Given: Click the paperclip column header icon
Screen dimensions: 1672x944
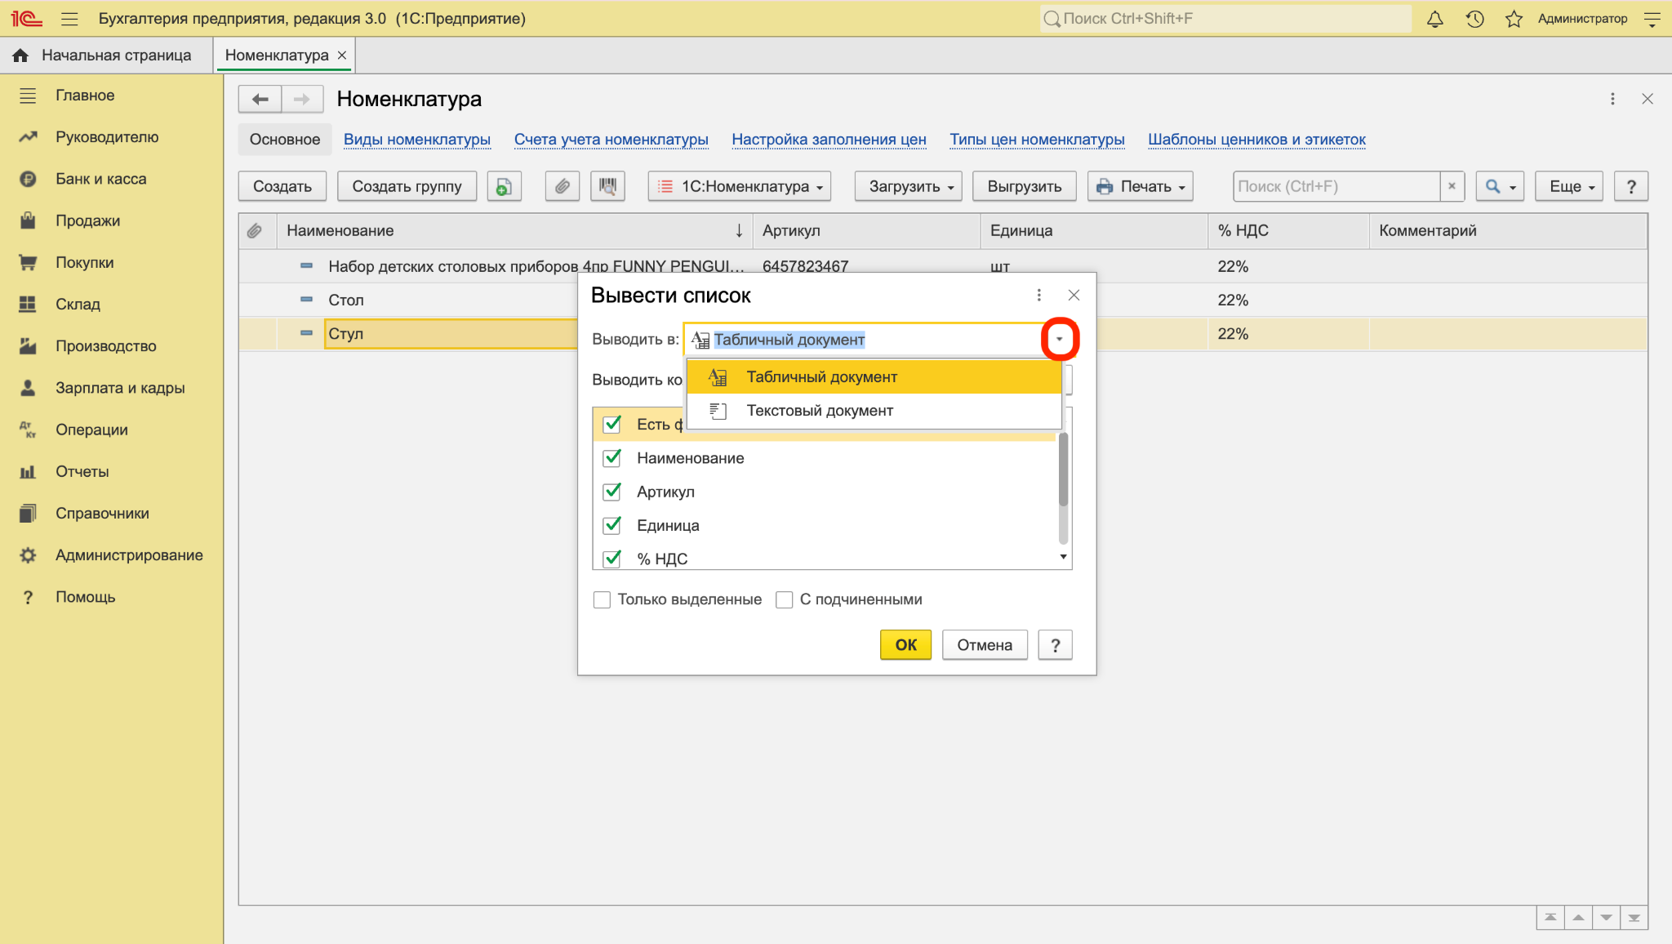Looking at the screenshot, I should point(255,231).
